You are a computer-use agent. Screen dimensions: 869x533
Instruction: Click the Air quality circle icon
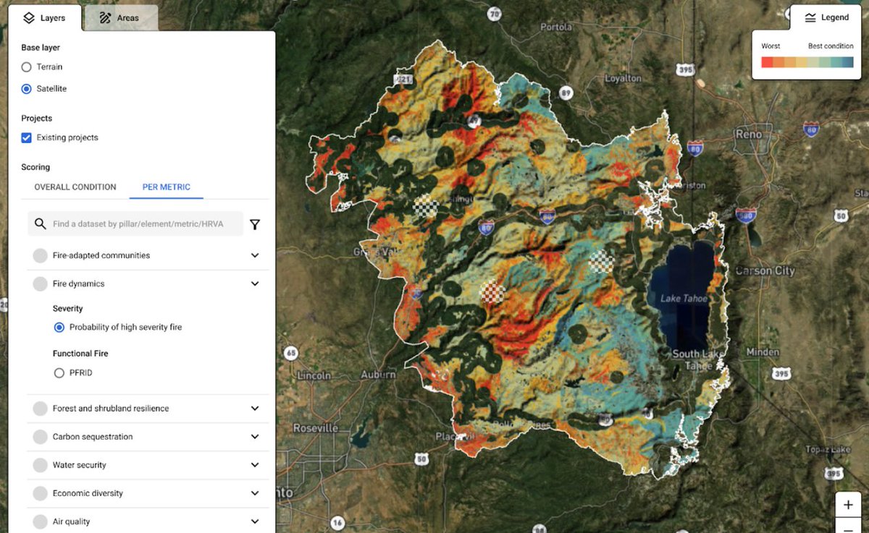pyautogui.click(x=41, y=521)
